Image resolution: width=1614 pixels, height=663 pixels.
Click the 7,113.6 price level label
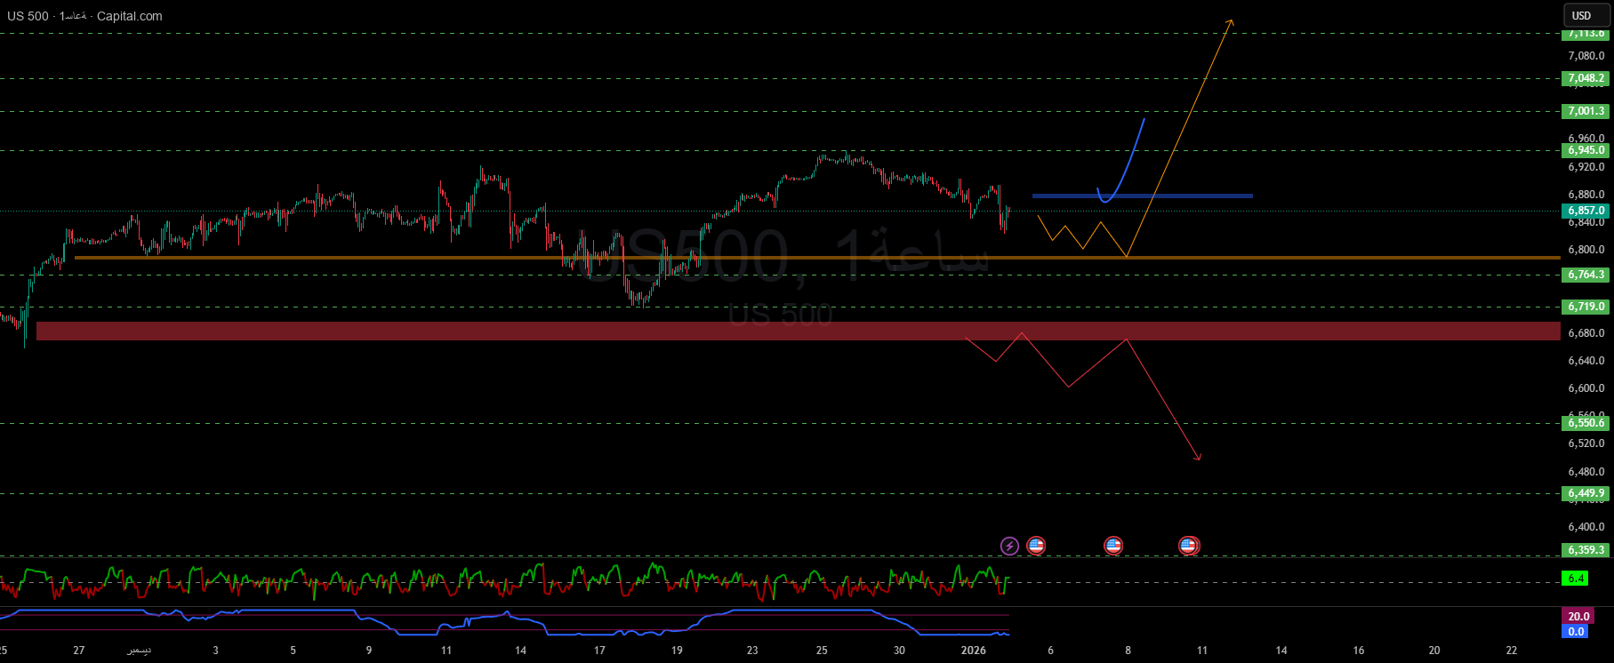coord(1586,34)
